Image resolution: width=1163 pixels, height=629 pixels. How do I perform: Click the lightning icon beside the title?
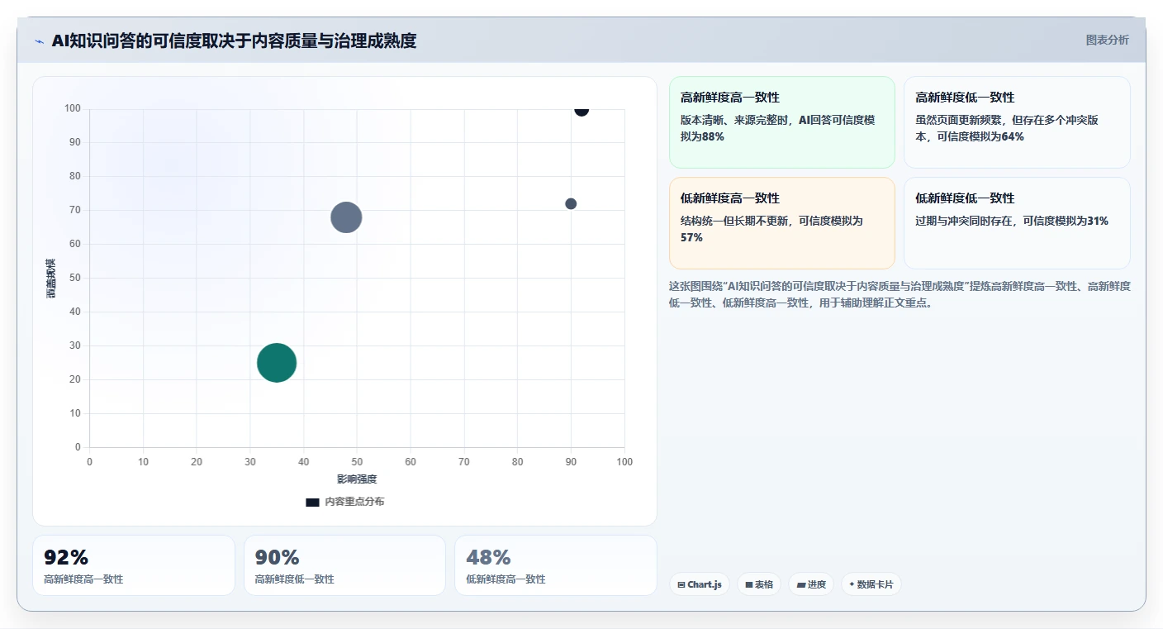(39, 41)
